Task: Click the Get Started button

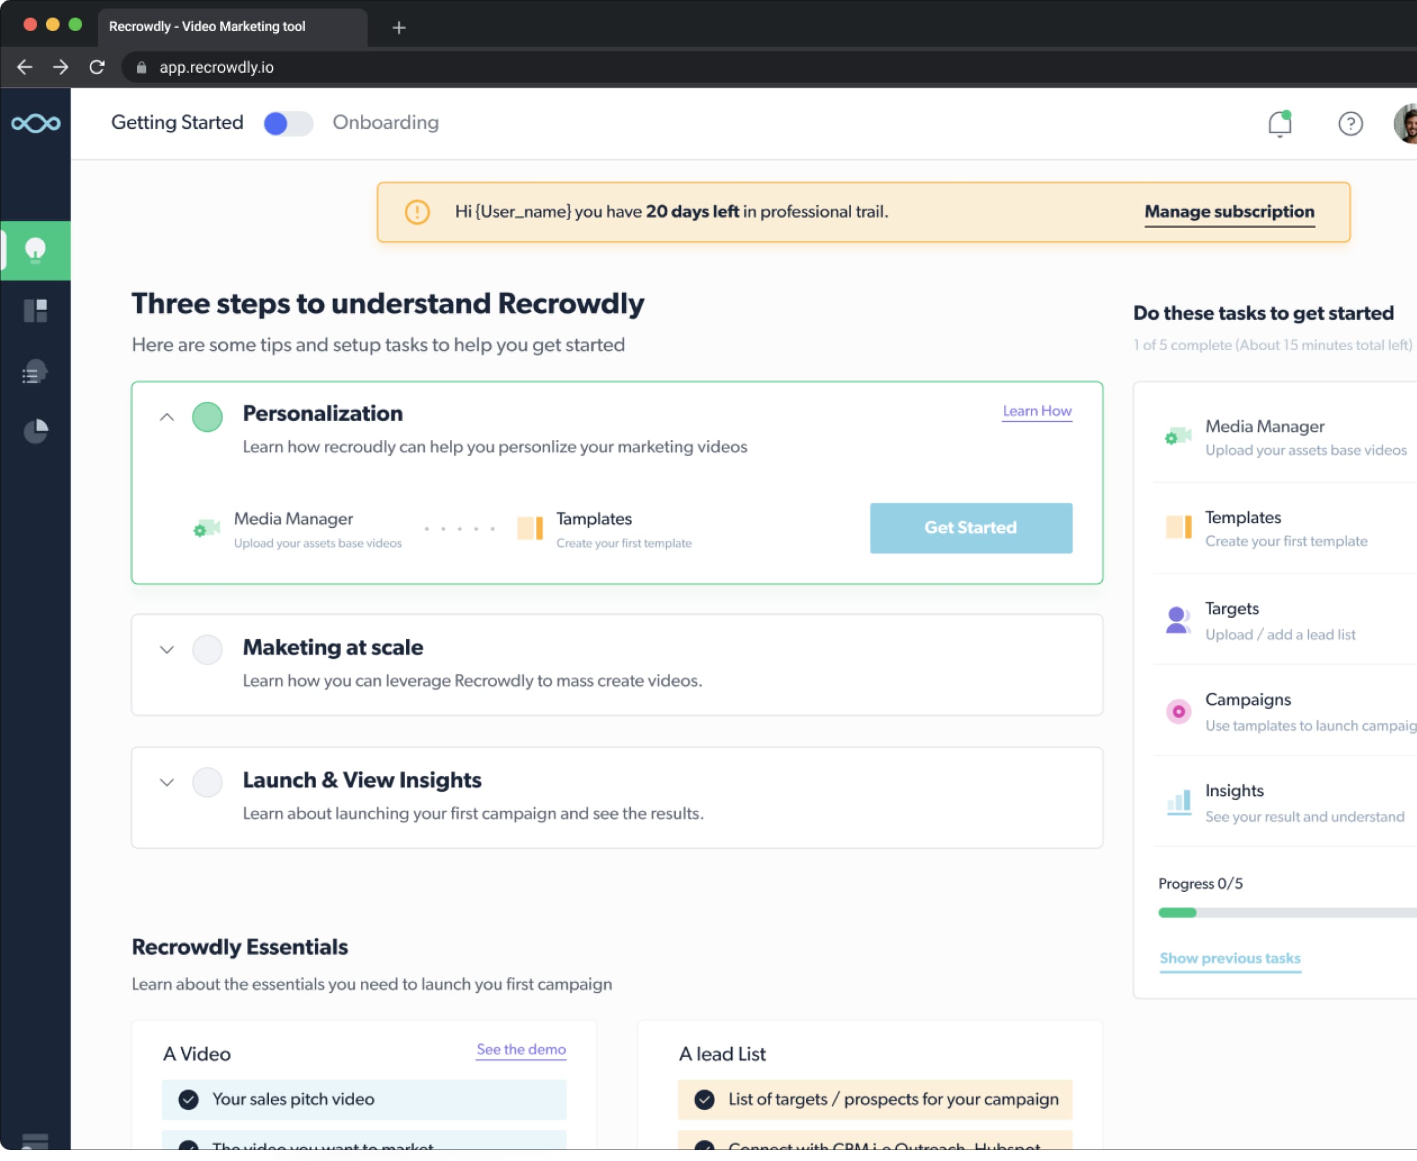Action: pos(971,528)
